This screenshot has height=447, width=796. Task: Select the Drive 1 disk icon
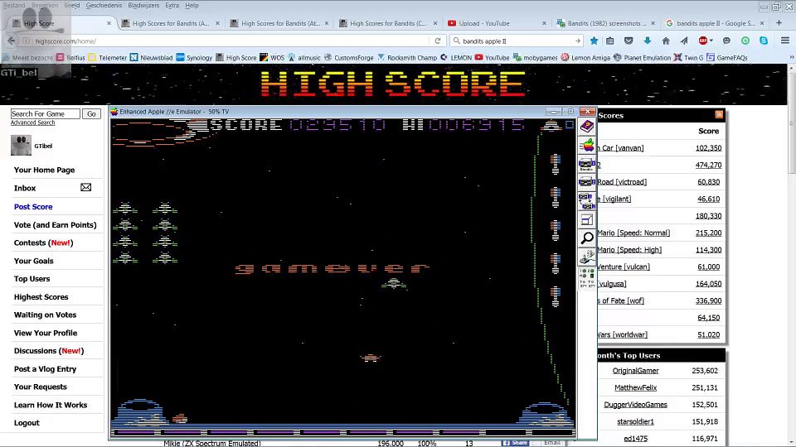[x=587, y=164]
